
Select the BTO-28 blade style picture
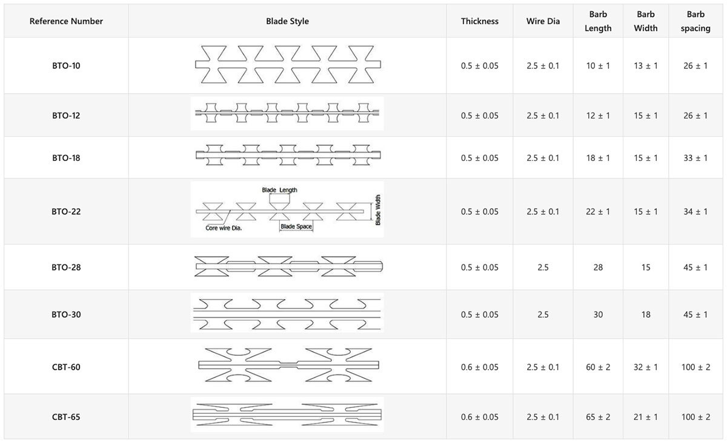coord(288,267)
